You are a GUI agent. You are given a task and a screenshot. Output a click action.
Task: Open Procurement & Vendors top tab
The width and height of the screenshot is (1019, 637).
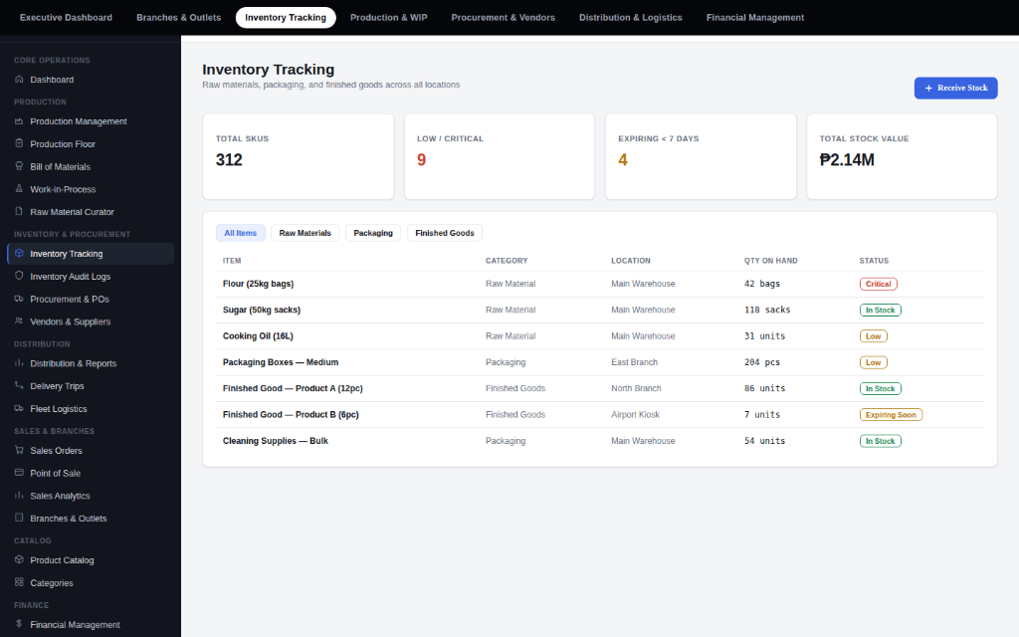(503, 18)
